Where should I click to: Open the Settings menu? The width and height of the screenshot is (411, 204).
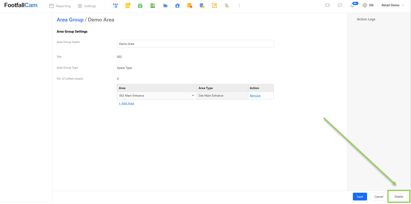pyautogui.click(x=87, y=6)
